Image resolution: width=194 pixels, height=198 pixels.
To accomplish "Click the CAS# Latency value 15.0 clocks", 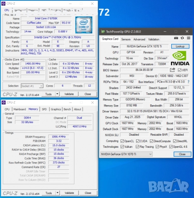I will pyautogui.click(x=59, y=145).
